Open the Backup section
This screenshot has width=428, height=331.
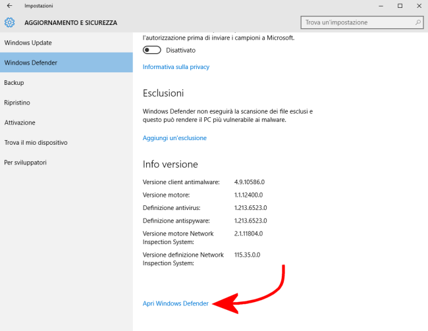67,82
